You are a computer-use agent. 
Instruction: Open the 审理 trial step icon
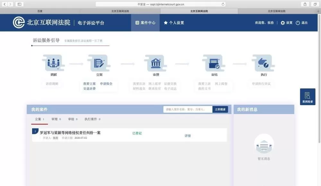coord(156,63)
